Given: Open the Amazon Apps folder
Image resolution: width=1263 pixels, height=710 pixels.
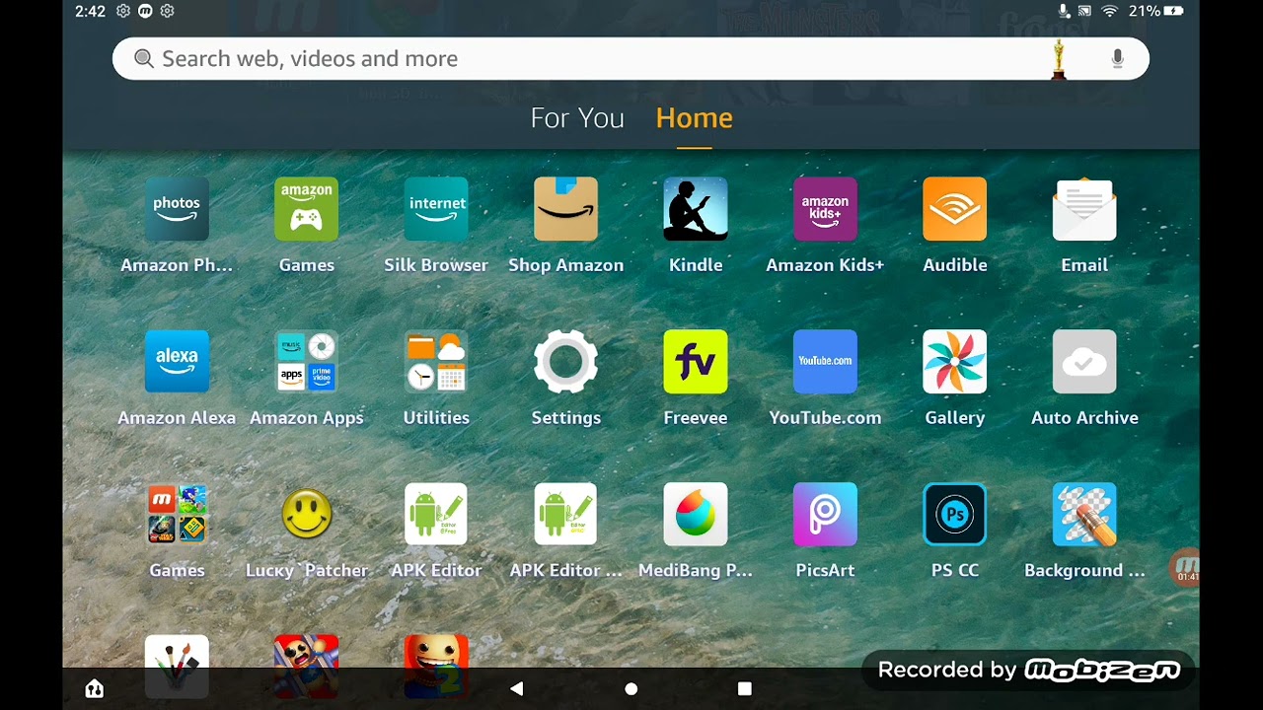Looking at the screenshot, I should click(307, 362).
